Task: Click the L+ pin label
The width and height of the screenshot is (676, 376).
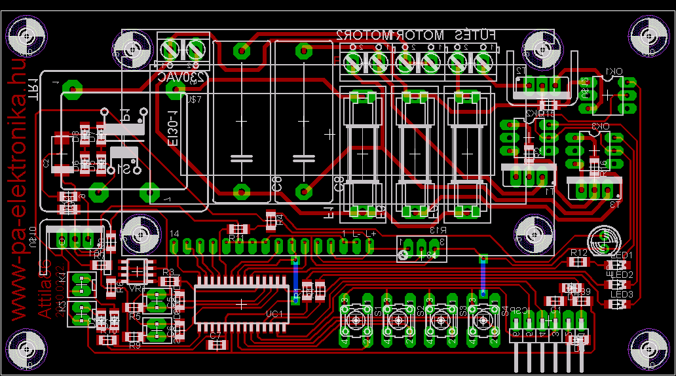Action: (x=371, y=233)
